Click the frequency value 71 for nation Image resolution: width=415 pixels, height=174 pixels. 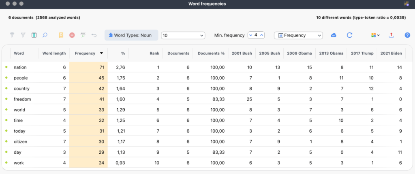tap(102, 67)
